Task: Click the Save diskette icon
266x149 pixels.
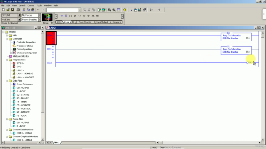Action: [12, 10]
